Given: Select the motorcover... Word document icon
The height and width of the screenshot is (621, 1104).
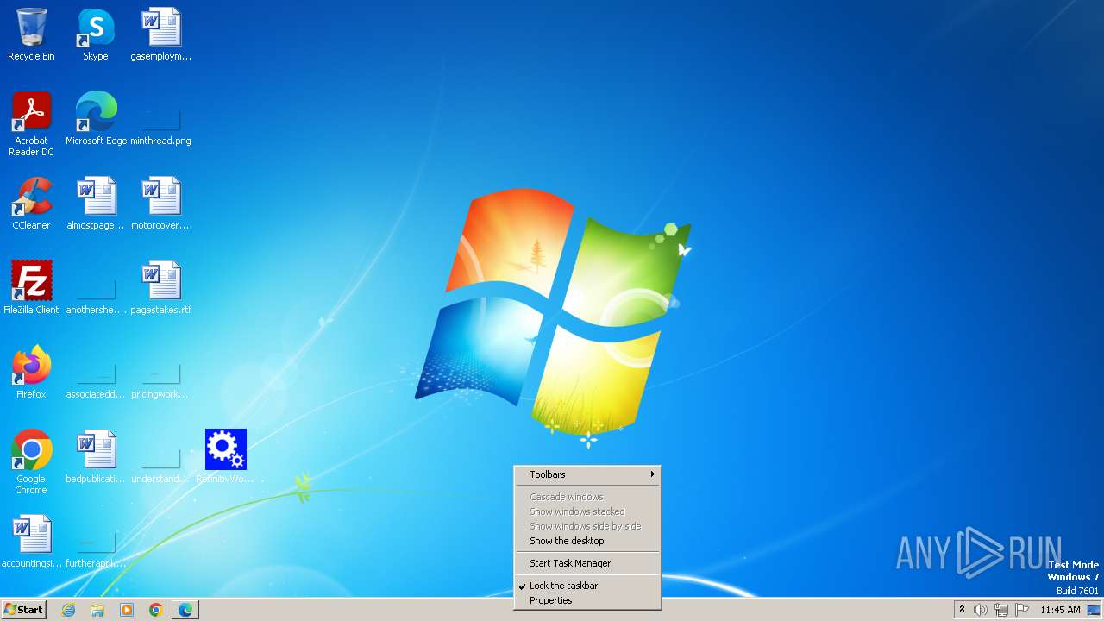Looking at the screenshot, I should (x=161, y=204).
